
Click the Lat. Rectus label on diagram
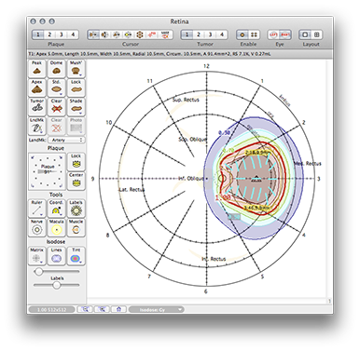coord(132,189)
